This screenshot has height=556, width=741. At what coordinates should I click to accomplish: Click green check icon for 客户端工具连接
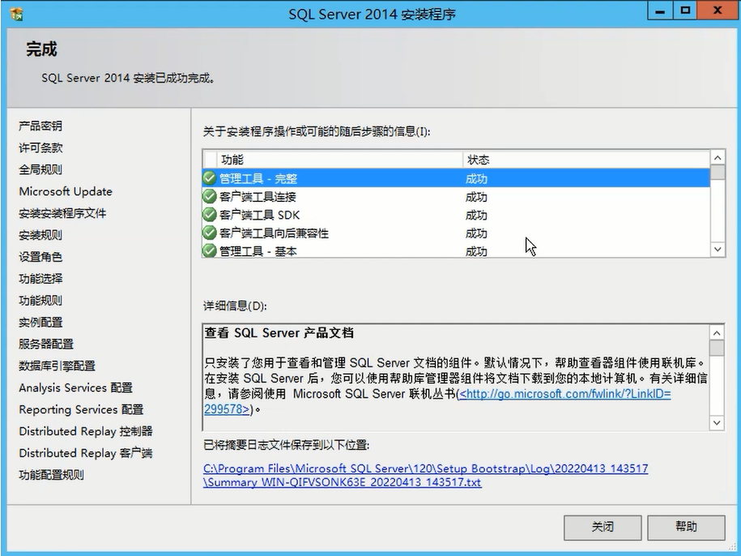pos(210,196)
